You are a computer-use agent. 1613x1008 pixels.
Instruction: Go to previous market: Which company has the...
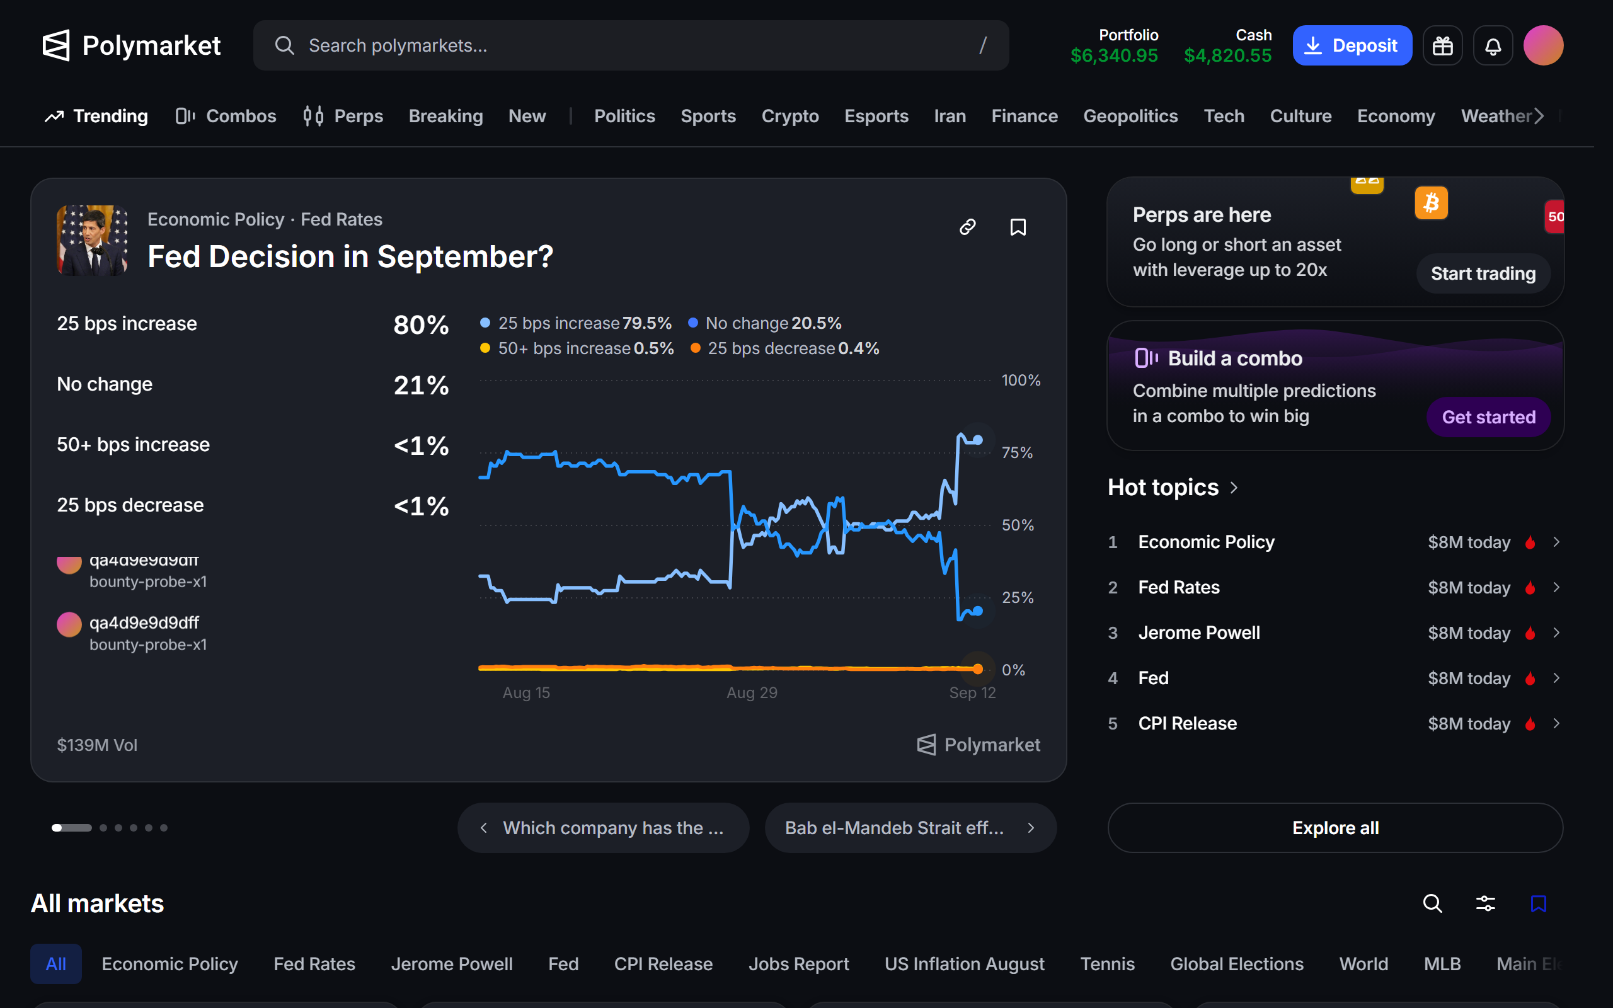(603, 827)
